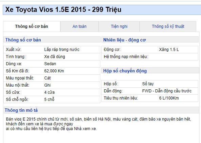The height and width of the screenshot is (143, 201).
Task: Click the Dẫn động label
Action: click(x=113, y=91)
